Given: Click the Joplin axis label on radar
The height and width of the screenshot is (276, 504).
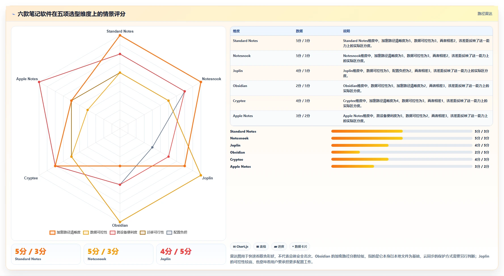Looking at the screenshot, I should point(207,178).
